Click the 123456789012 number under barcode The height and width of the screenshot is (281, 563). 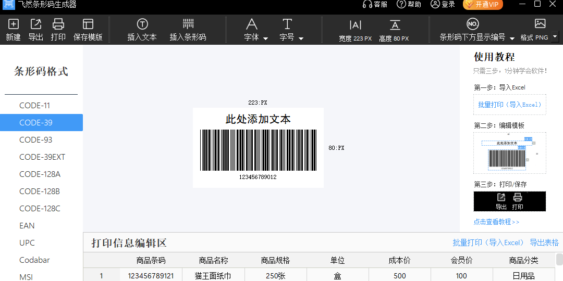click(x=258, y=177)
